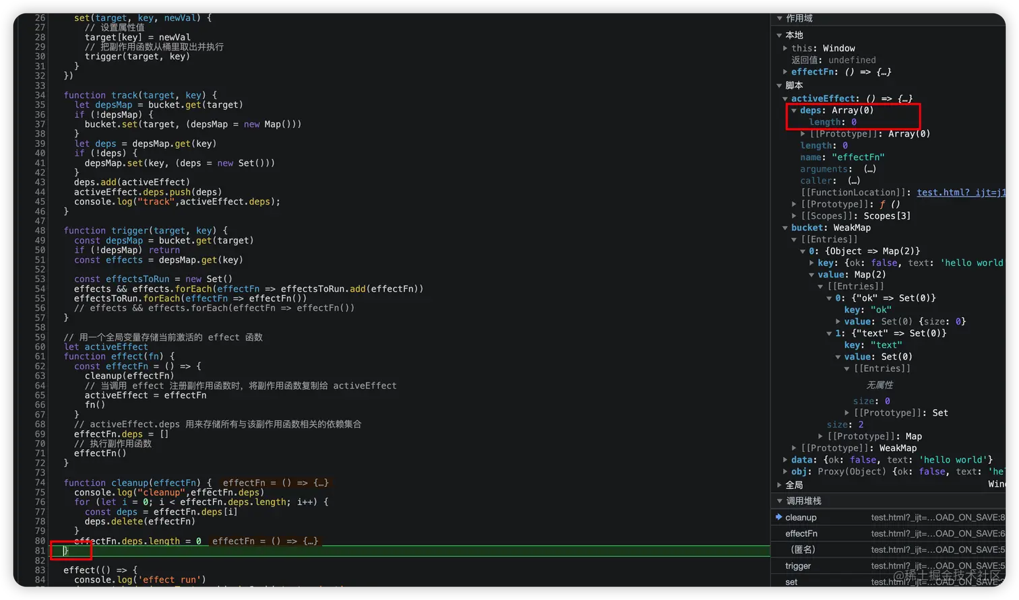Click code line cleanup(effectFn) inside effect

[x=129, y=376]
